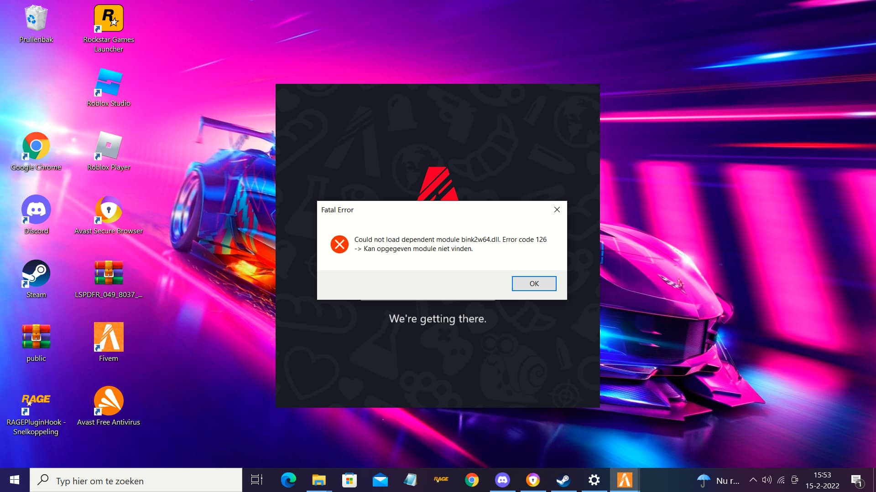The width and height of the screenshot is (876, 492).
Task: Open Google Chrome from the taskbar
Action: coord(472,480)
